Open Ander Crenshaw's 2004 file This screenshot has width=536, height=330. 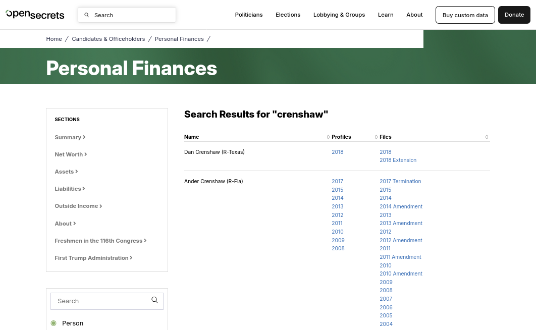[x=386, y=324]
